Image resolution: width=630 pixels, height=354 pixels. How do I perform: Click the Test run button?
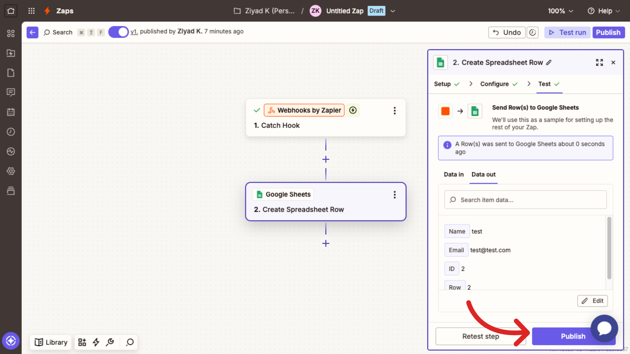pyautogui.click(x=568, y=33)
